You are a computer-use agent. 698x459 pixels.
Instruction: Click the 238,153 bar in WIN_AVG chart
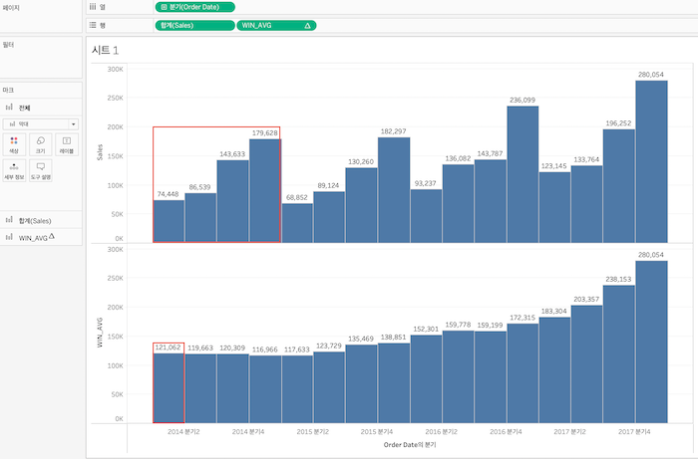coord(619,354)
